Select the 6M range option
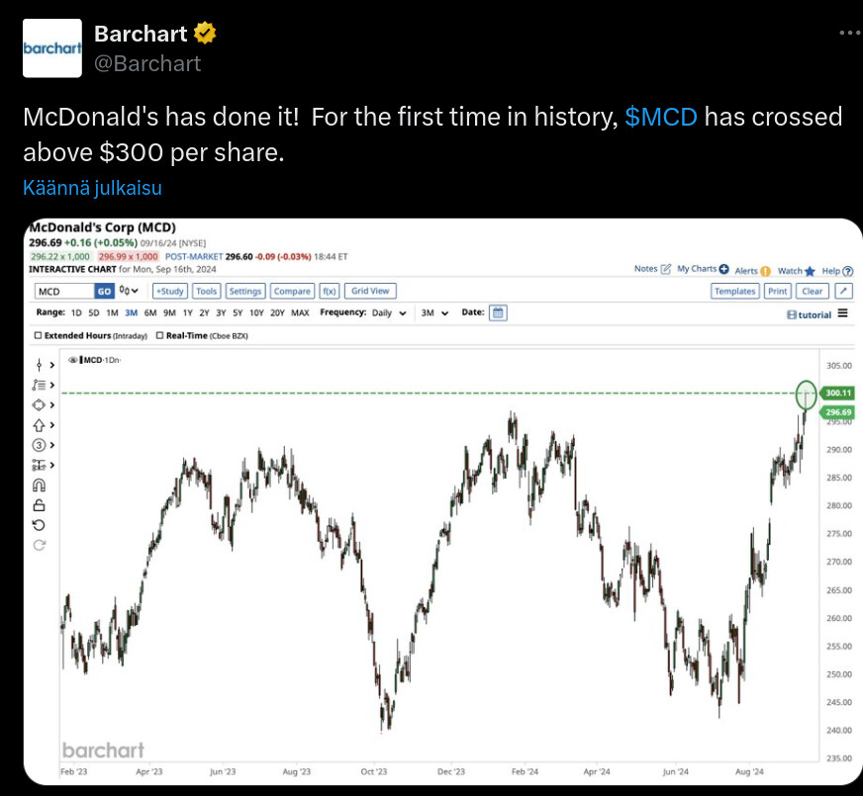863x796 pixels. point(150,313)
